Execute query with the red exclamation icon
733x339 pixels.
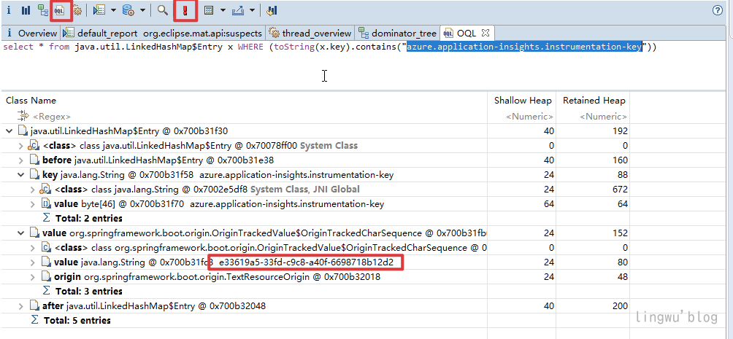(185, 10)
